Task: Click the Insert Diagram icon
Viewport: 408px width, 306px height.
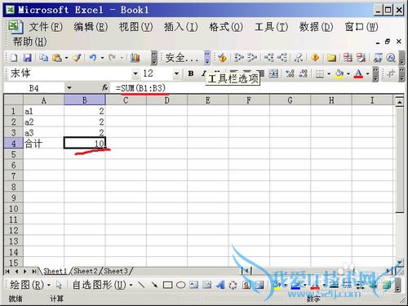Action: pyautogui.click(x=233, y=285)
